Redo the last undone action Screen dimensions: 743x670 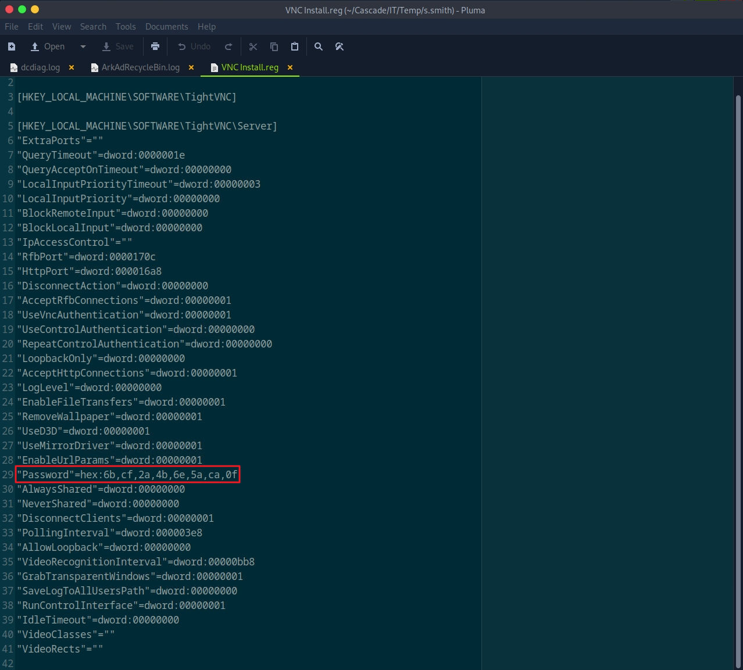(228, 46)
